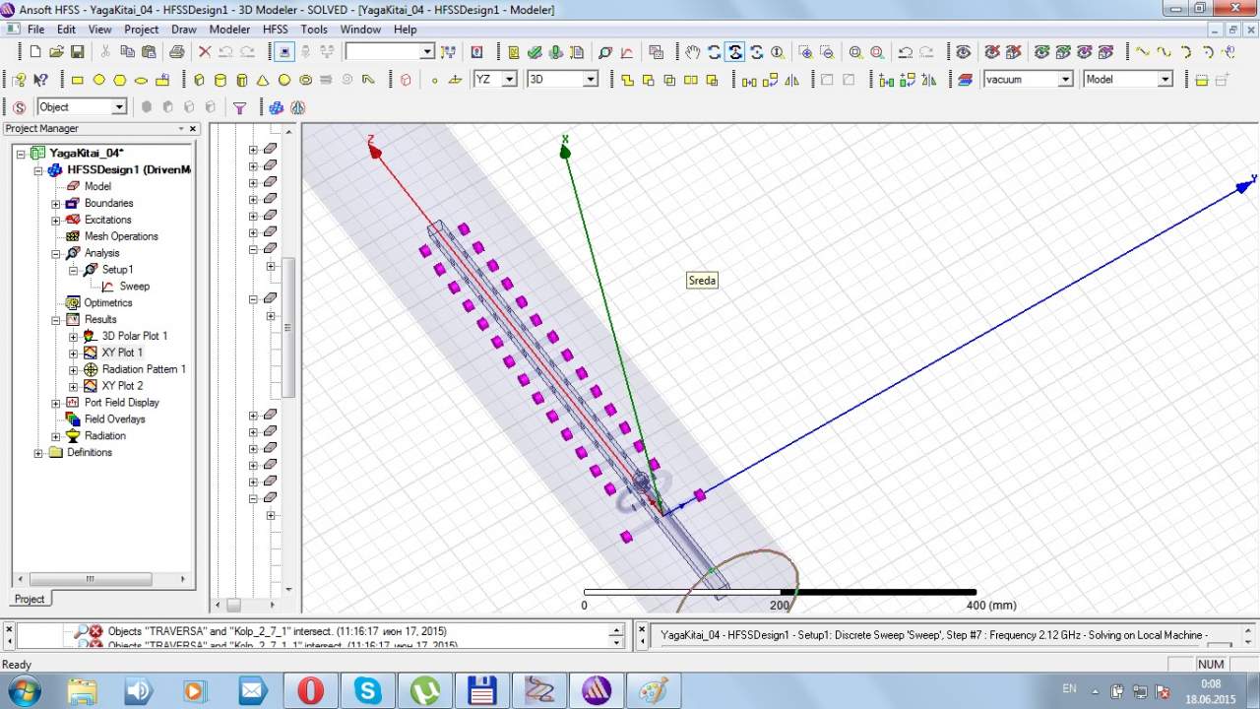Open the HFSS menu

[275, 30]
